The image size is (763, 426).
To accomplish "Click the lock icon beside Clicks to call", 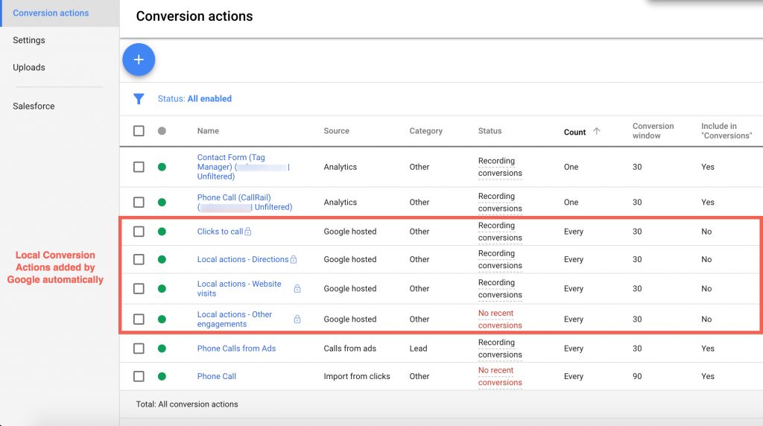I will pos(247,232).
